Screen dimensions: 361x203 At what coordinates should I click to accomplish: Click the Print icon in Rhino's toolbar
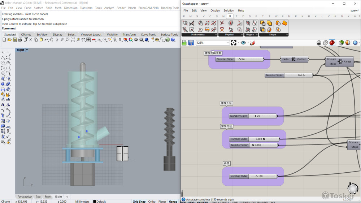click(x=19, y=40)
